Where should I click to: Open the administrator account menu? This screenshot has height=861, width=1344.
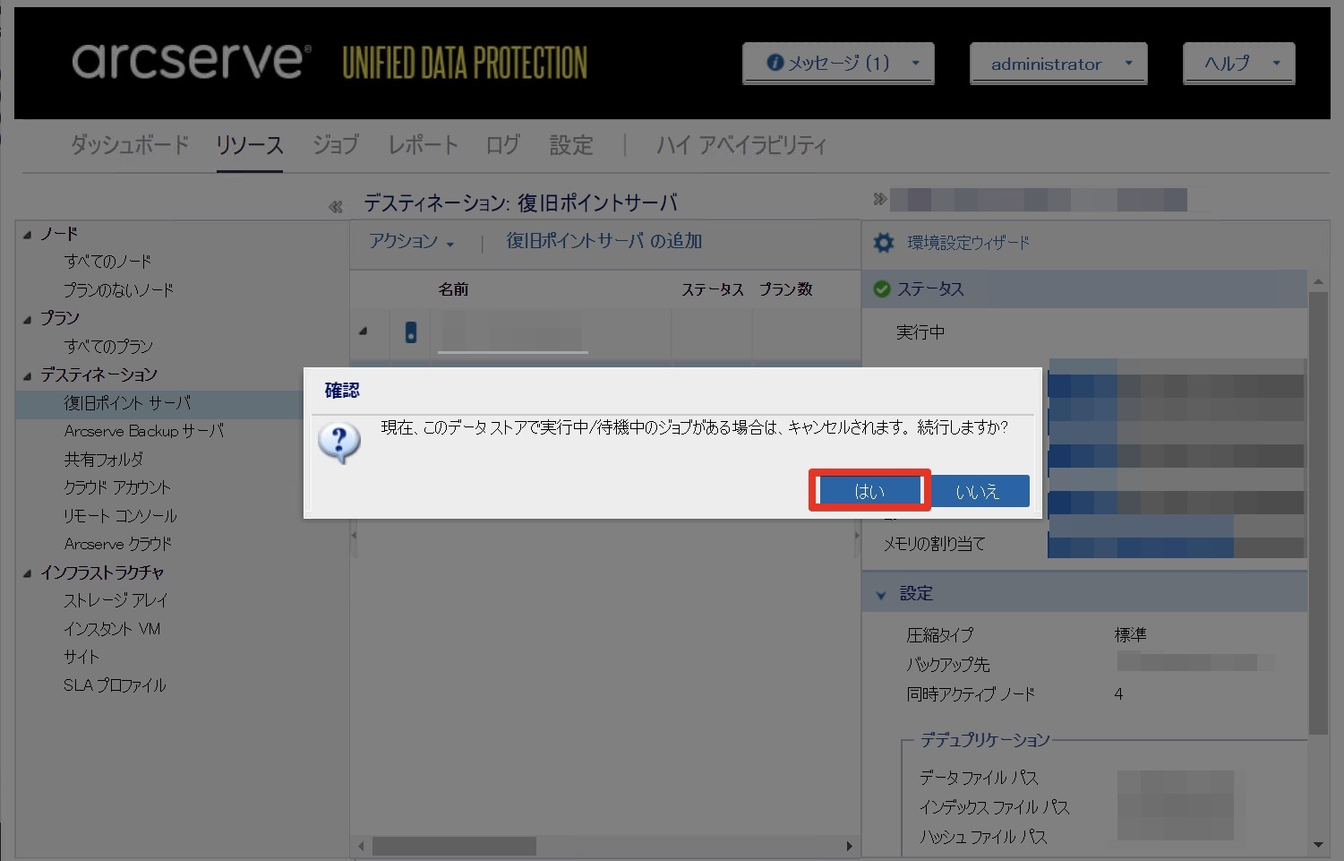click(x=1058, y=64)
